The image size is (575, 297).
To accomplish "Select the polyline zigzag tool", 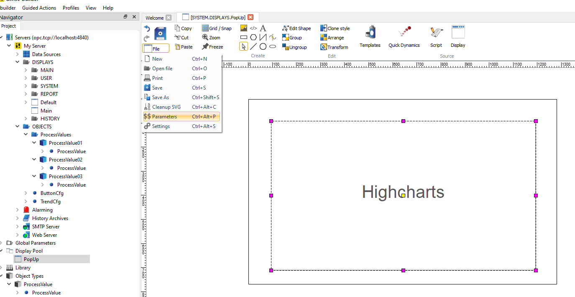I will 263,37.
